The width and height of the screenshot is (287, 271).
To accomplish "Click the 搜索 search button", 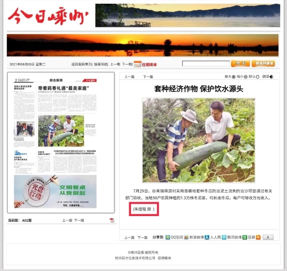I will tap(240, 64).
